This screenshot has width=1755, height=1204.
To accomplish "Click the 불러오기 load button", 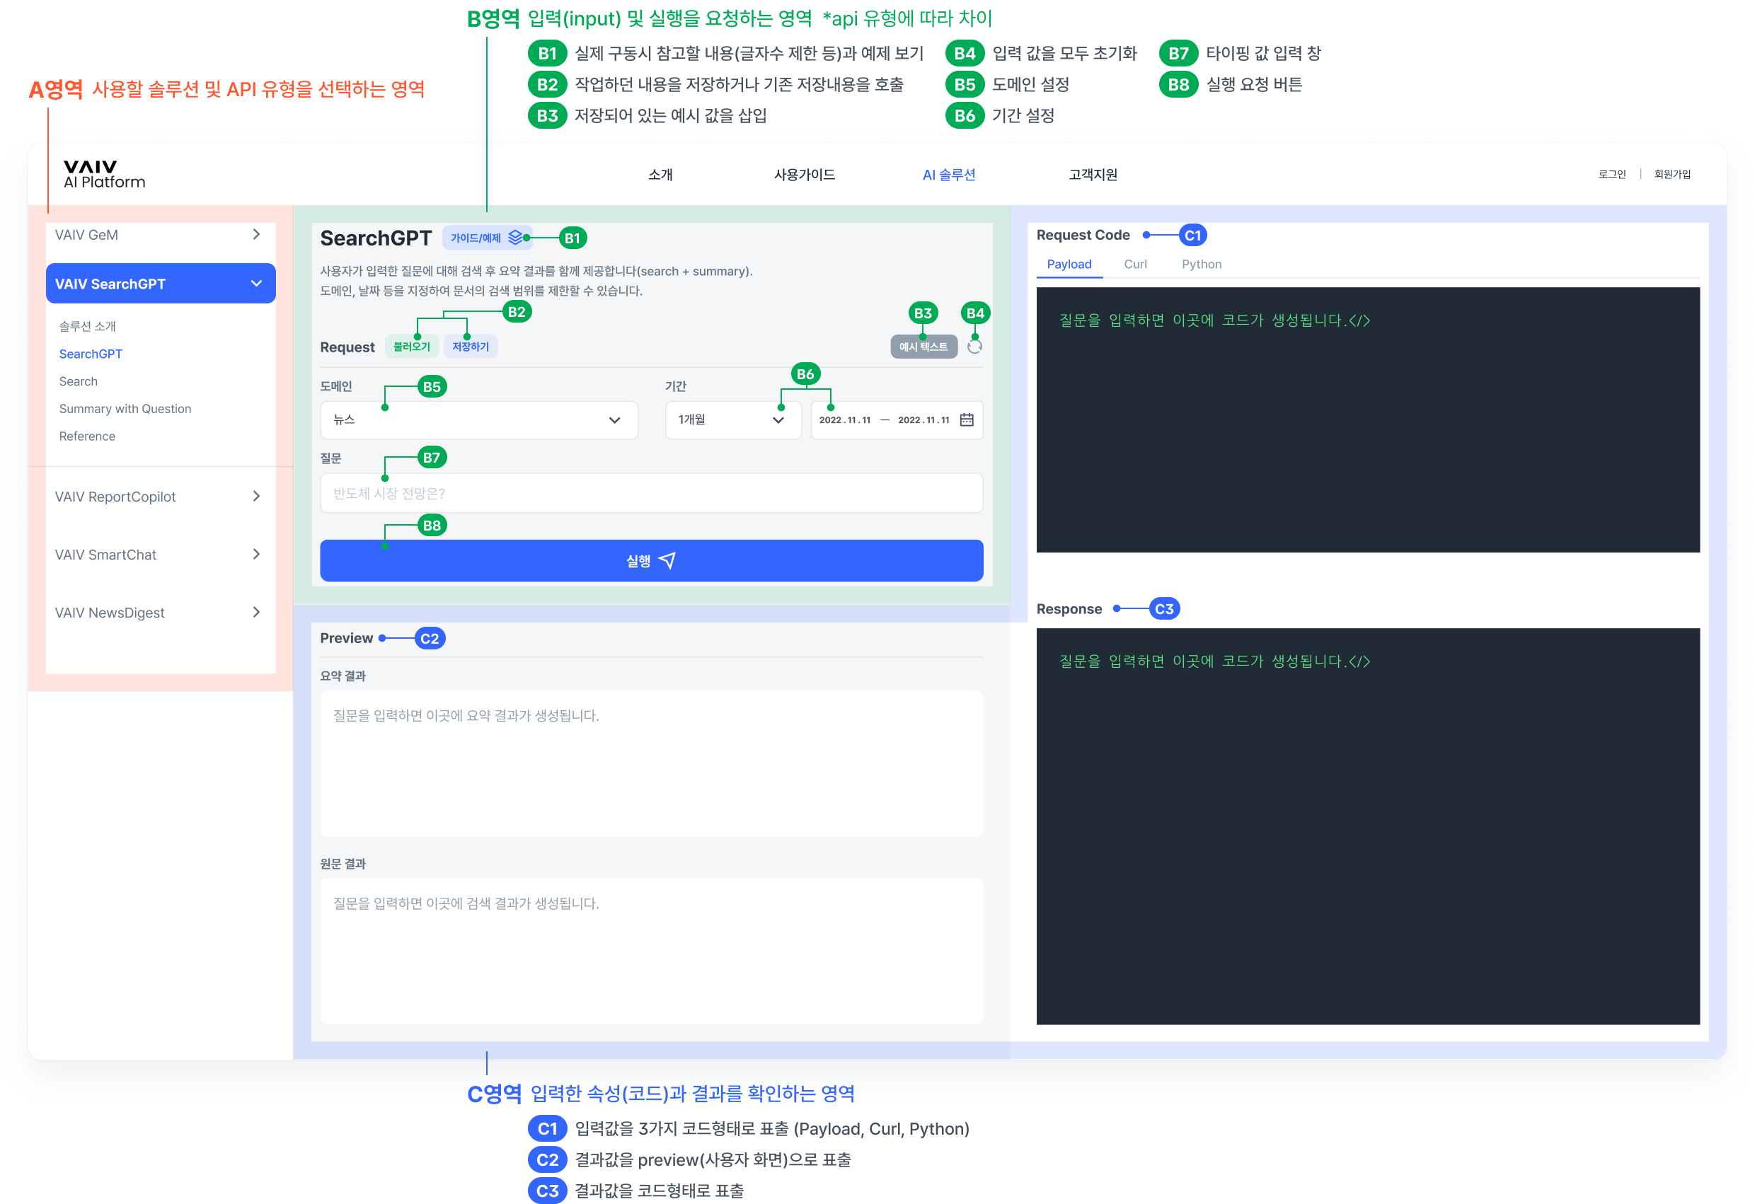I will click(x=412, y=347).
